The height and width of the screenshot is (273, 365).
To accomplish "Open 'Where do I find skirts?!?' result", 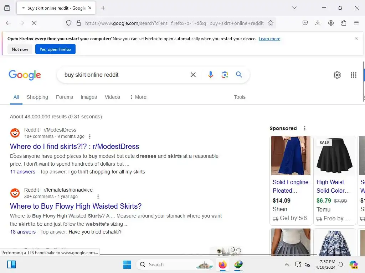I will [74, 146].
